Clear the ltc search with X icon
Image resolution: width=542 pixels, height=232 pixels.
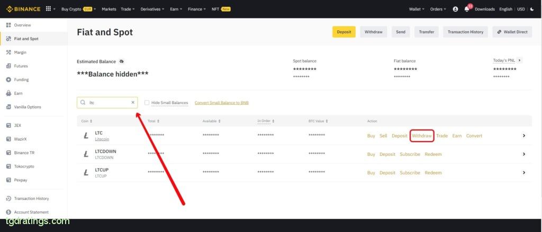[133, 103]
